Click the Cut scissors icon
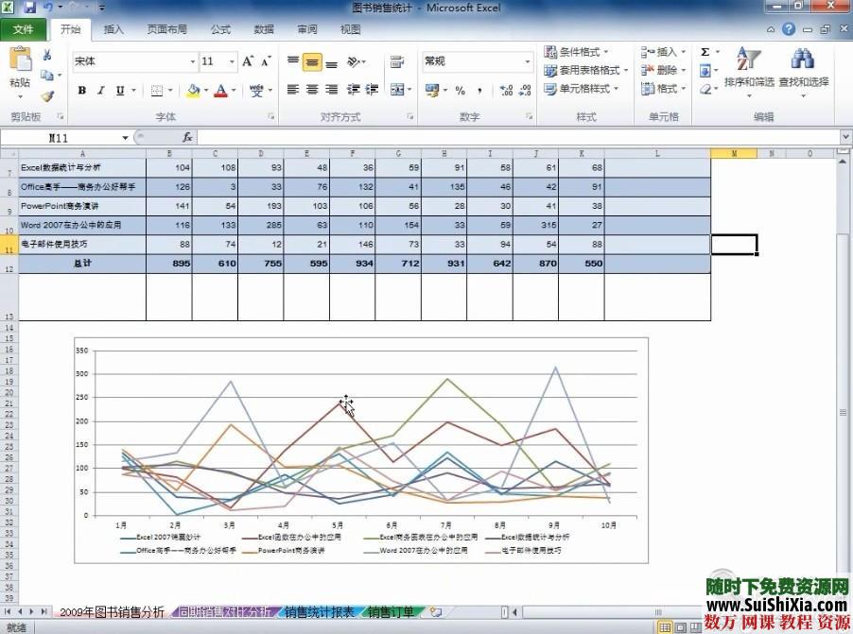The height and width of the screenshot is (634, 853). point(47,55)
